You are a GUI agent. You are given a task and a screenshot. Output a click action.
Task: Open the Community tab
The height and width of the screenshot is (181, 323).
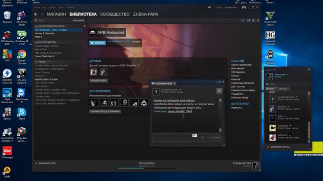[115, 14]
